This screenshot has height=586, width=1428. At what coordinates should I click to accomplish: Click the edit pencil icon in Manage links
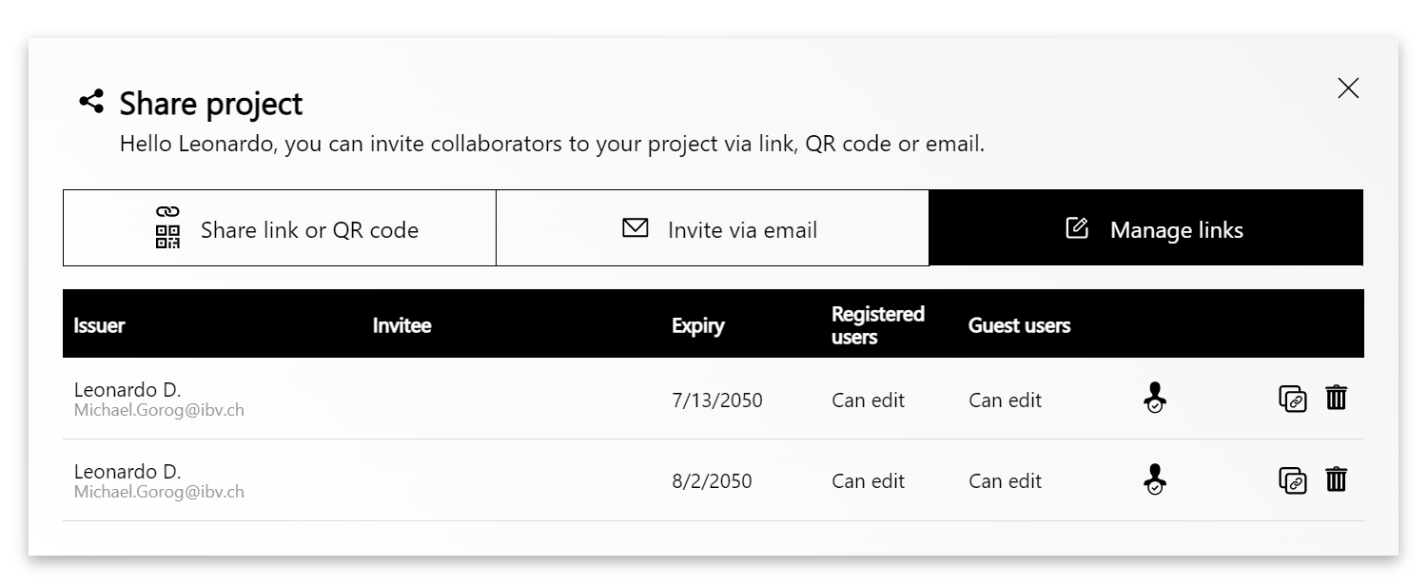1077,228
